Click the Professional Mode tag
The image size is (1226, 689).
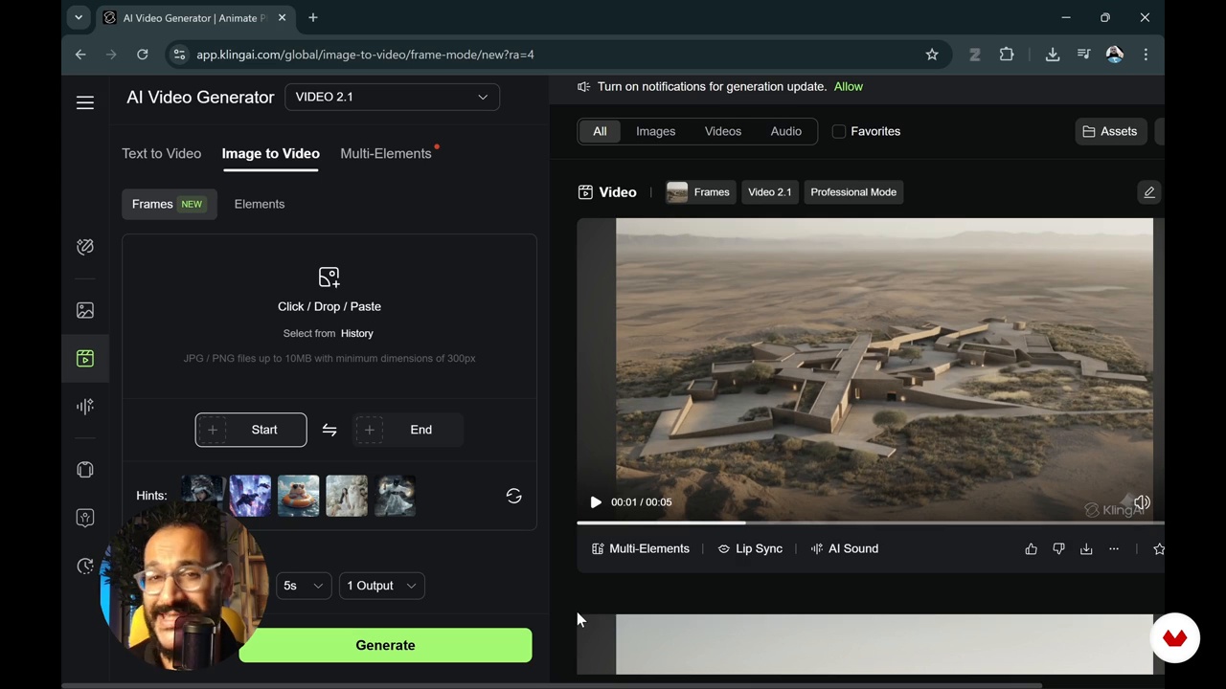coord(853,192)
